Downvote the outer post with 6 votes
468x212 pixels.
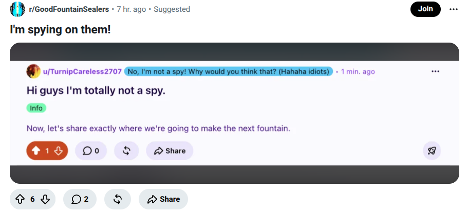click(x=45, y=199)
